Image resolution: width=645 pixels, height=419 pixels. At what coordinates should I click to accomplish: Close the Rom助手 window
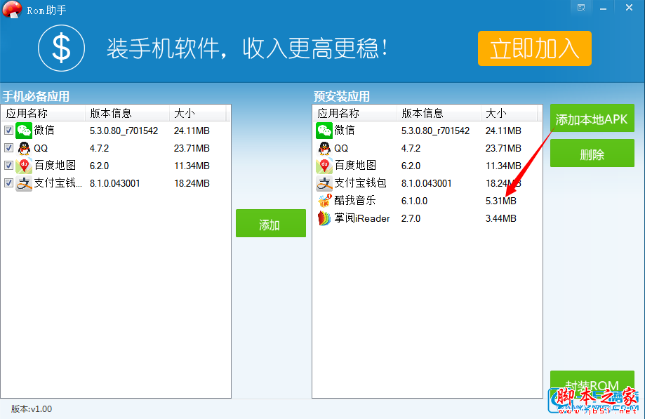pyautogui.click(x=629, y=8)
